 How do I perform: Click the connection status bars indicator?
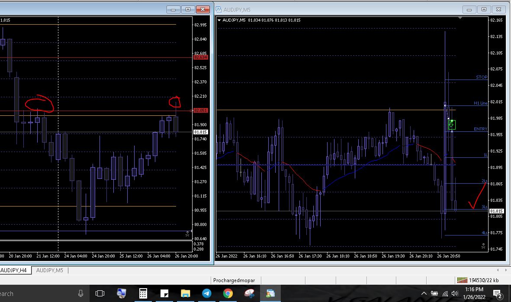(x=462, y=280)
